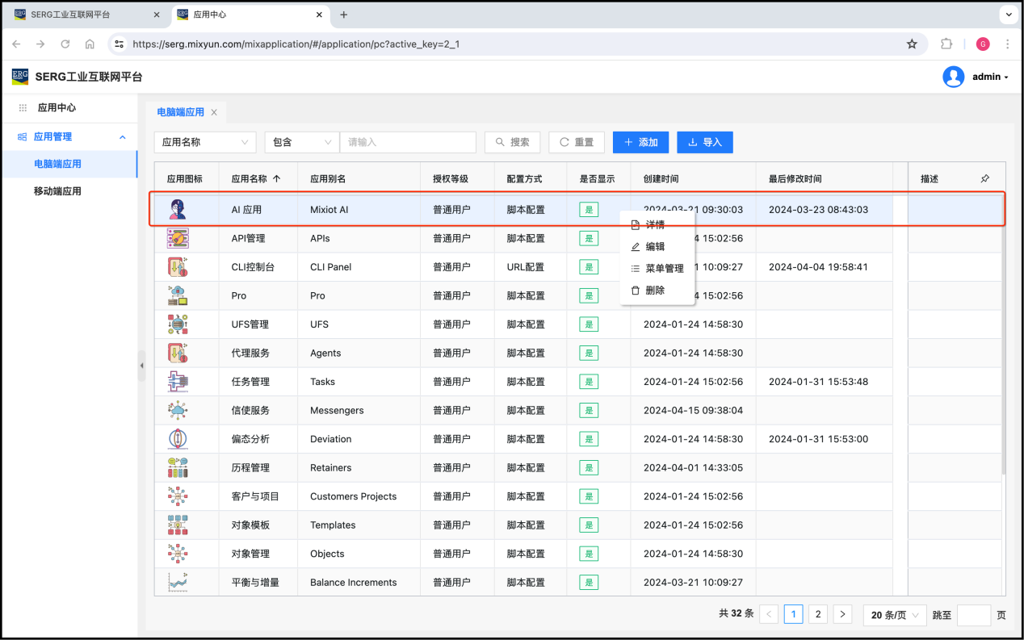The height and width of the screenshot is (640, 1024).
Task: Click the 导入 import button
Action: (x=704, y=142)
